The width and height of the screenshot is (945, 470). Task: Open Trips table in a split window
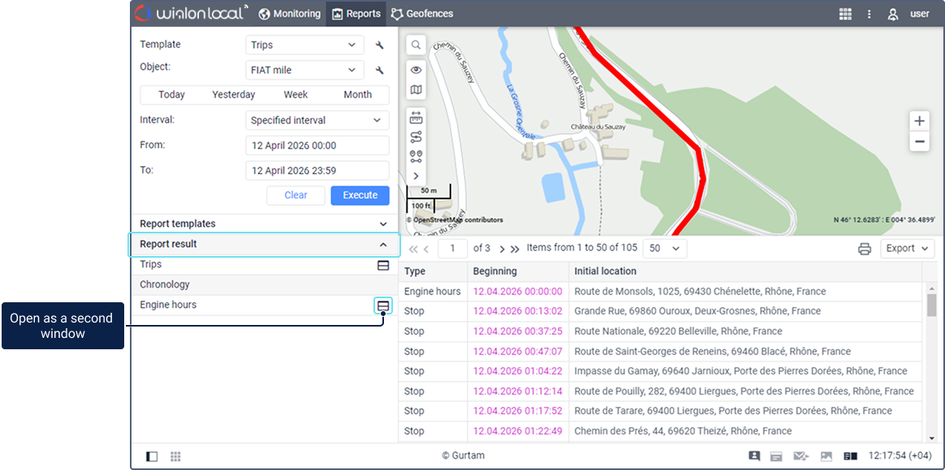coord(383,265)
